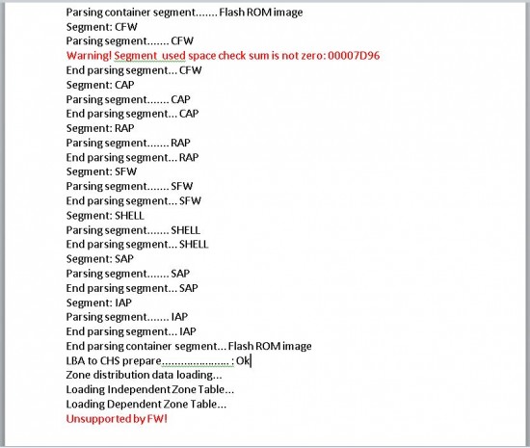The image size is (530, 448).
Task: Click the 'Segment: SHELL' line
Action: tap(105, 216)
